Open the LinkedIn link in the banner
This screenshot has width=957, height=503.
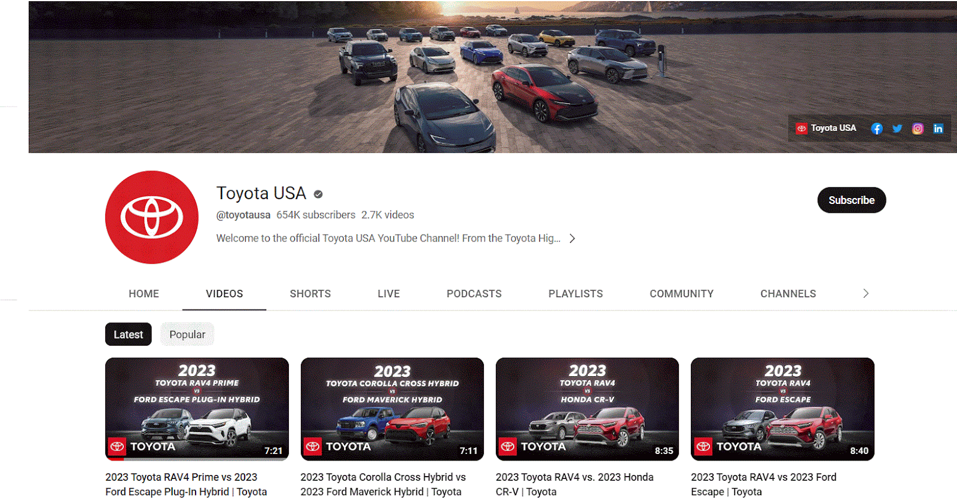(938, 129)
